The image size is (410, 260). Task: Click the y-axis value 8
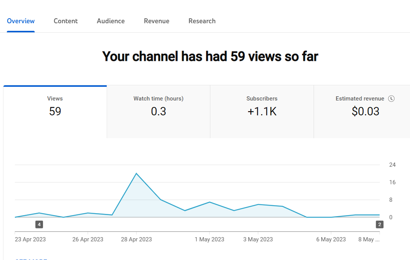(391, 199)
